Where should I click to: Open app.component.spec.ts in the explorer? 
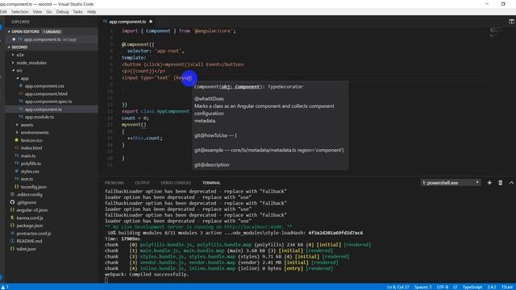pos(48,101)
